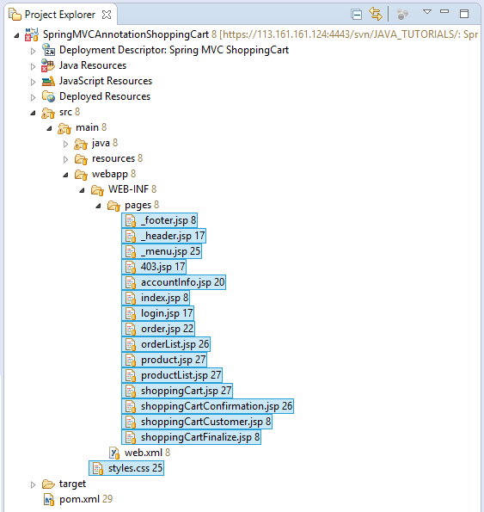
Task: Expand the Deployment Descriptor node
Action: click(x=33, y=51)
